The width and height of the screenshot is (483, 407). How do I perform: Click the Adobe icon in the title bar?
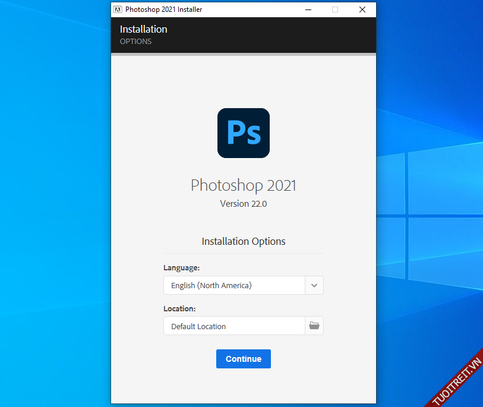pos(118,10)
